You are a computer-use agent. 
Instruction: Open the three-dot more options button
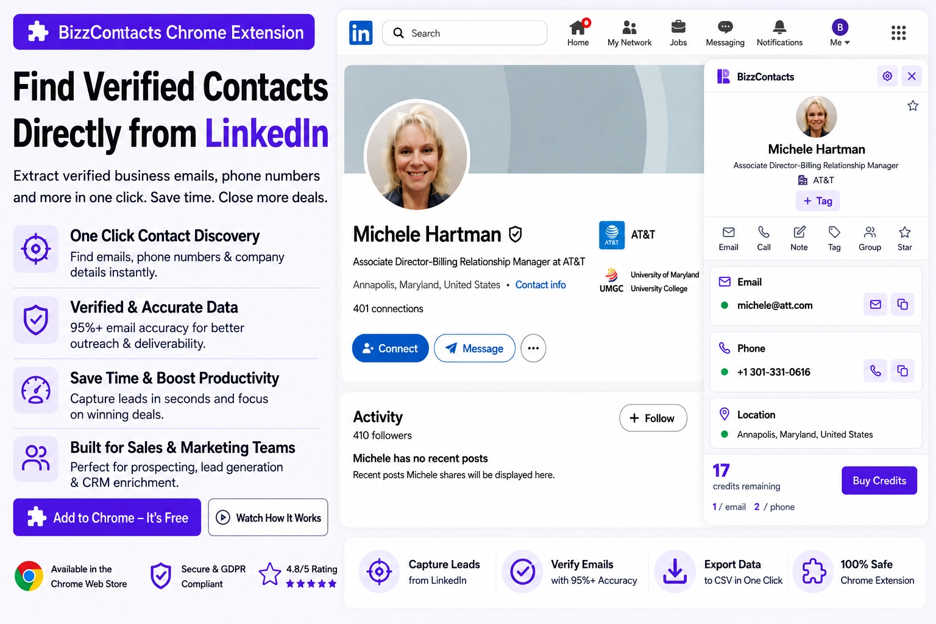pyautogui.click(x=533, y=348)
